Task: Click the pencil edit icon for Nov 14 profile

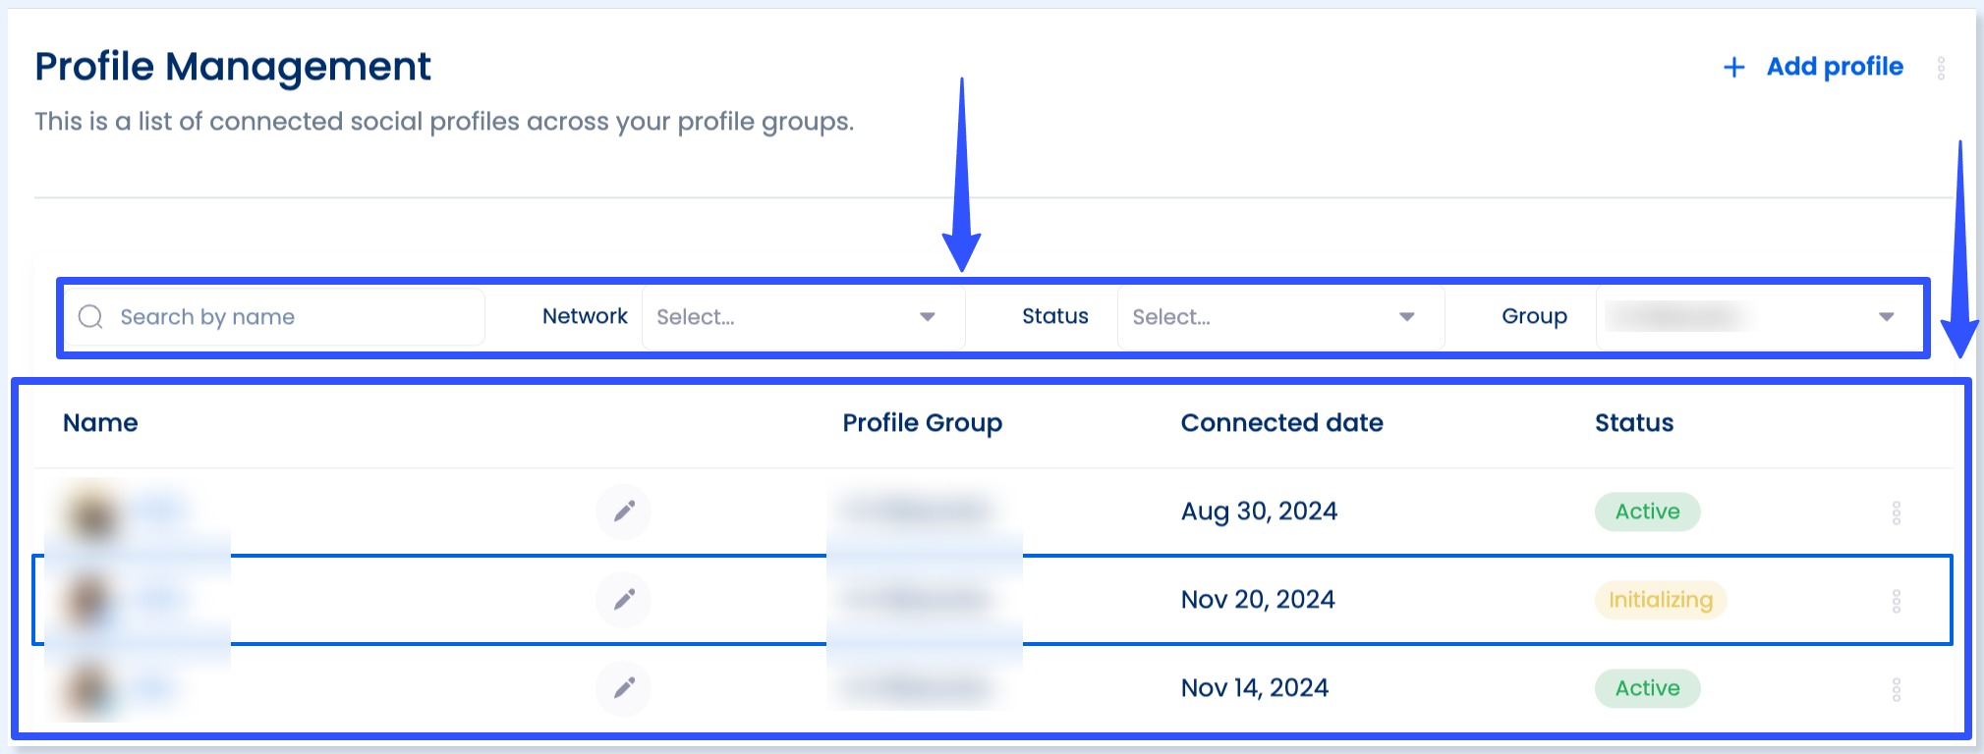Action: (x=624, y=688)
